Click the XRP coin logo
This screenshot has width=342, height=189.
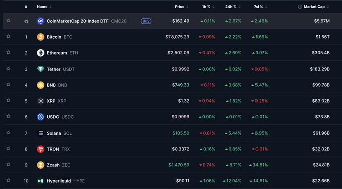41,101
